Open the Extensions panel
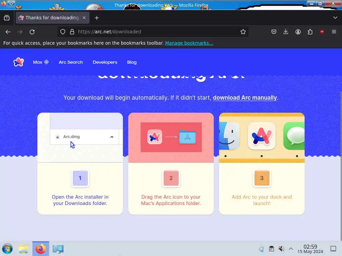 point(310,32)
